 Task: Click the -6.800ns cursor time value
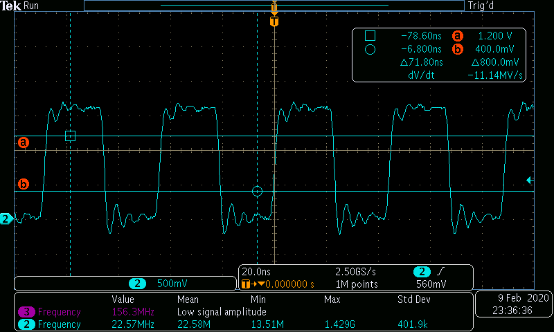point(421,49)
